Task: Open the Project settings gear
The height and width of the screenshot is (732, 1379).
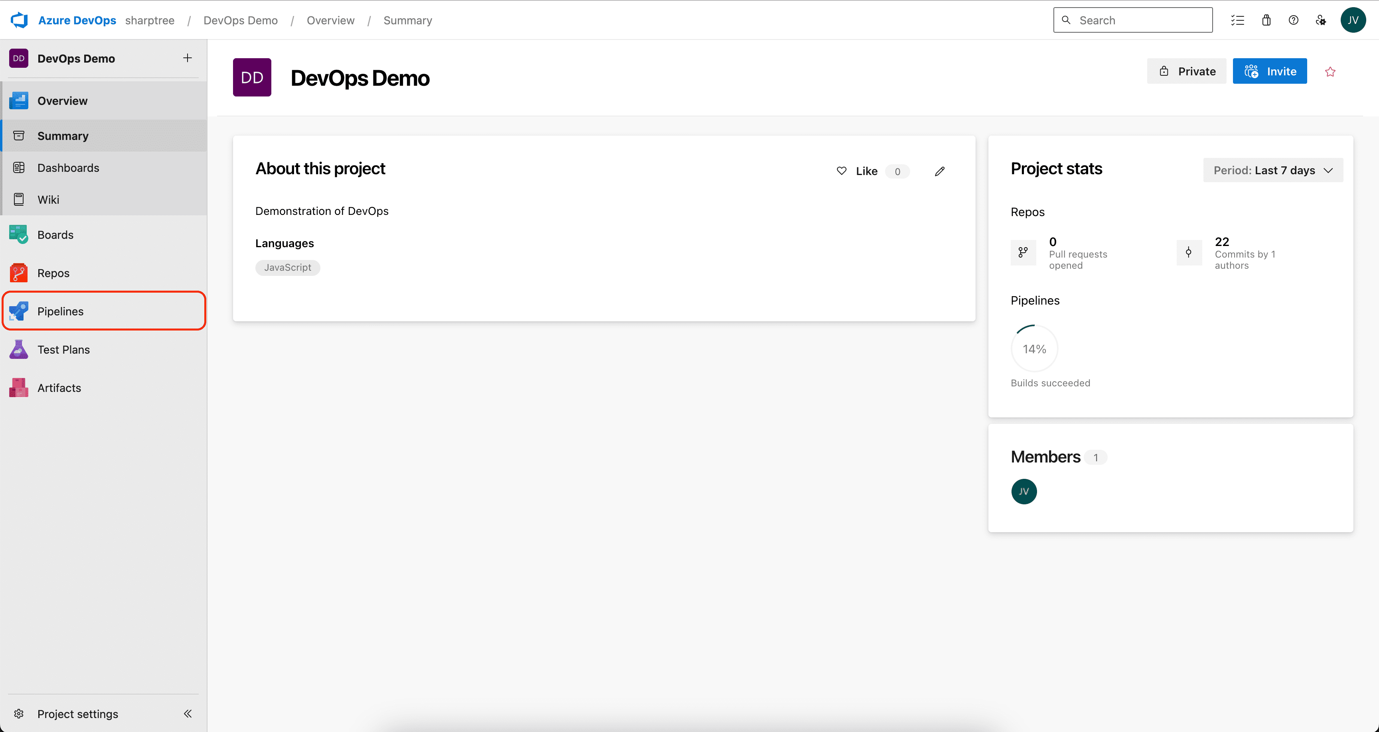Action: click(19, 714)
